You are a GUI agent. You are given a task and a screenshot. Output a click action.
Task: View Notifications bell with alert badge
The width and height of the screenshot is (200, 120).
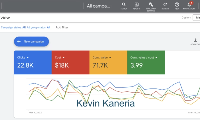pyautogui.click(x=189, y=6)
